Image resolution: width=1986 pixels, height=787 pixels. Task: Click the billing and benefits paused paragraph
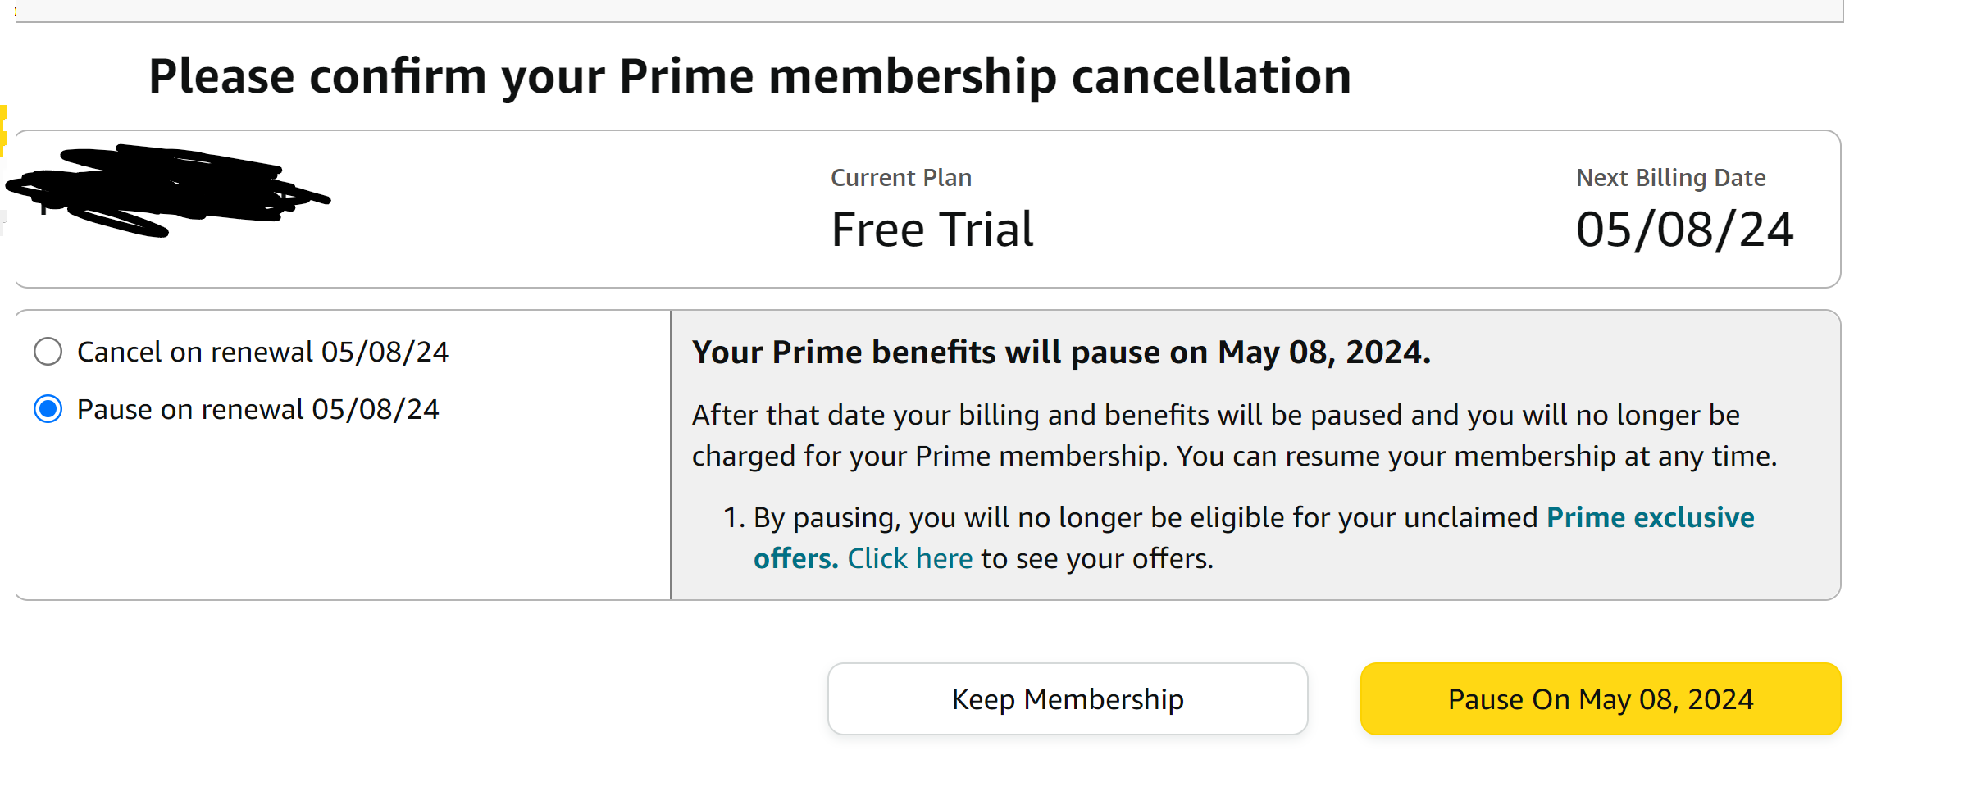1234,436
